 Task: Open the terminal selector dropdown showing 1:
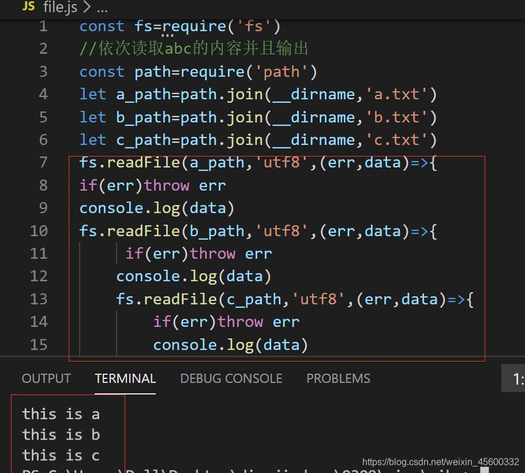click(513, 378)
